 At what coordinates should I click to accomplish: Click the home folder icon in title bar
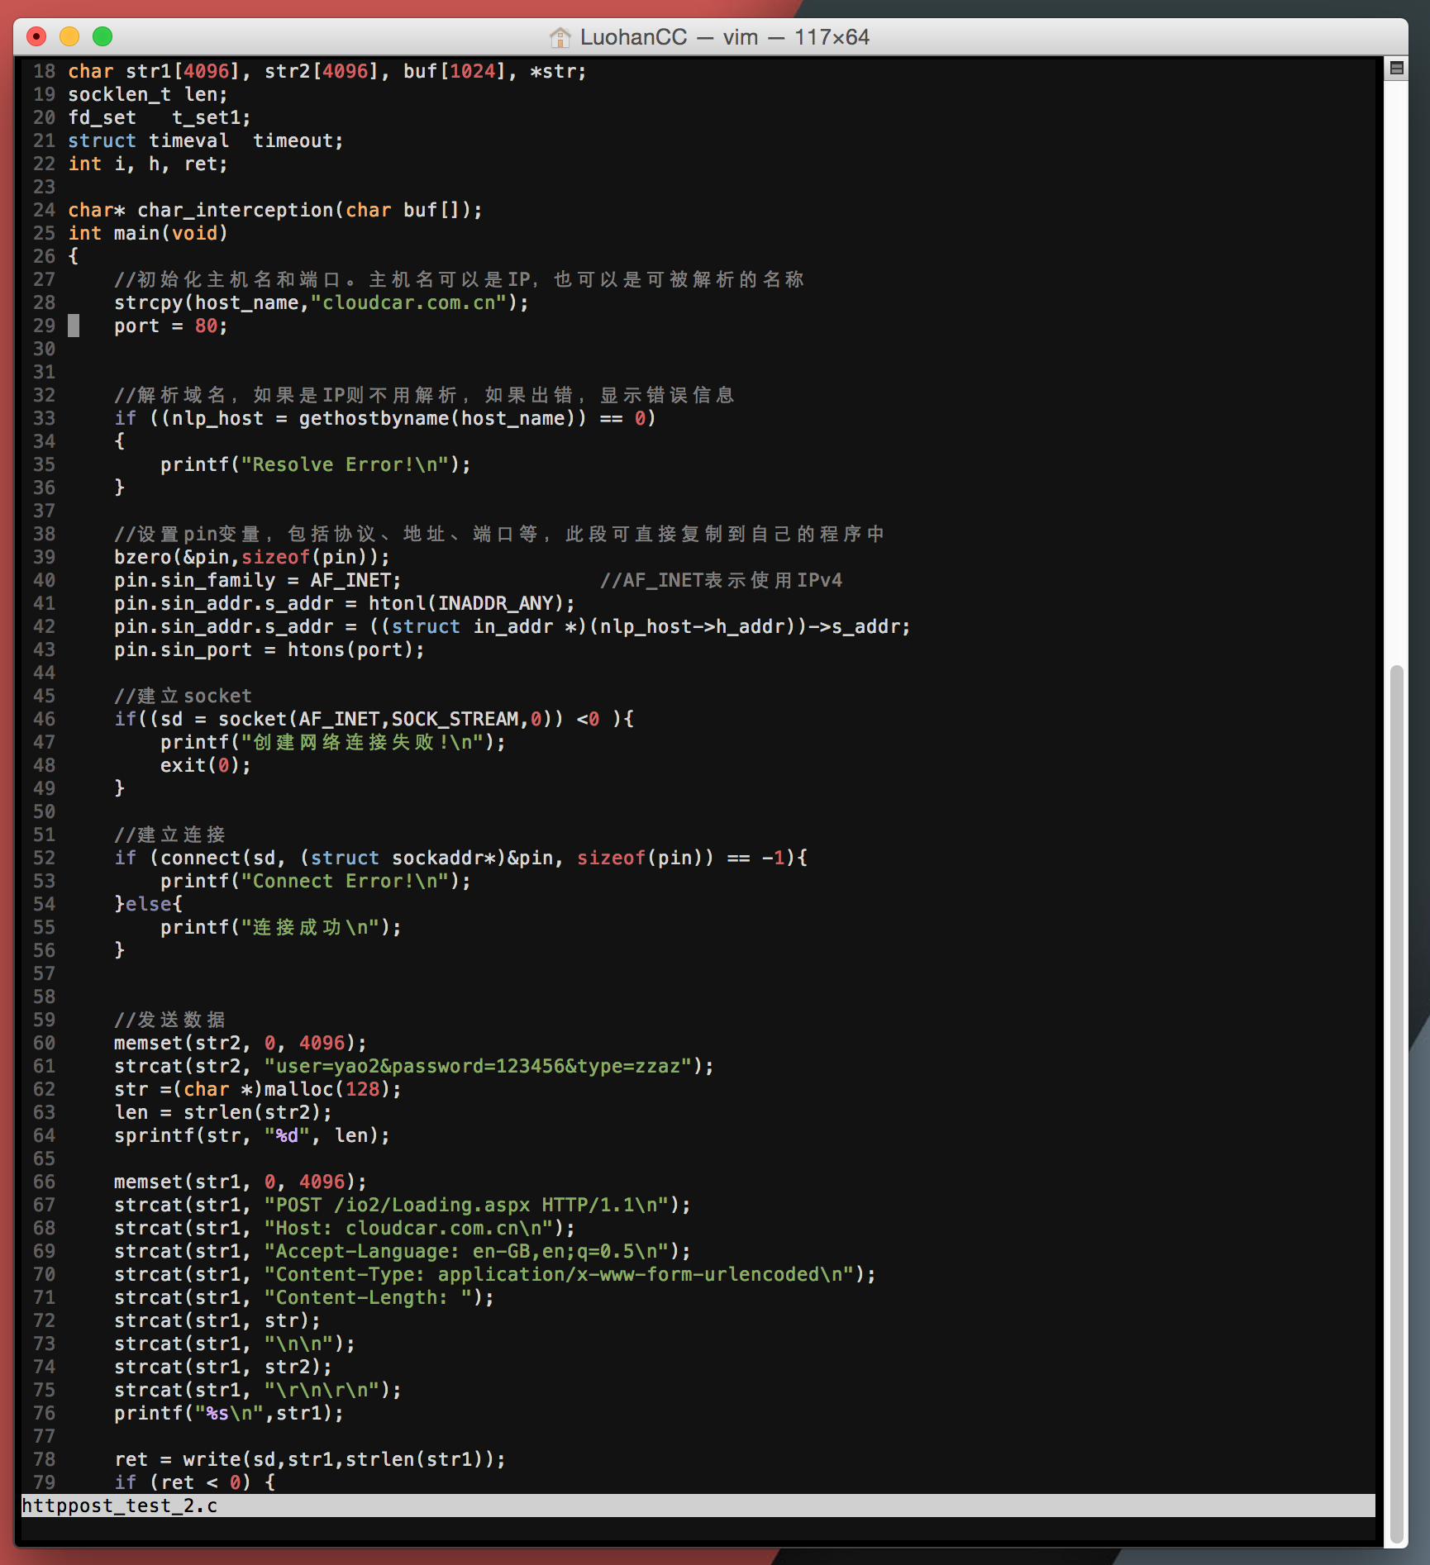560,37
